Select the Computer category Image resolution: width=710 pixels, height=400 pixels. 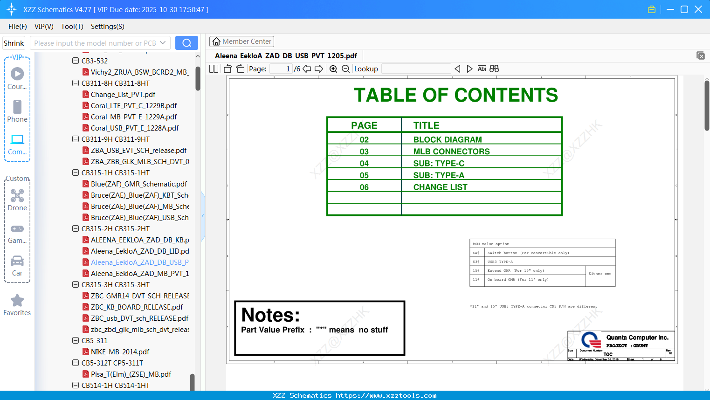click(17, 145)
